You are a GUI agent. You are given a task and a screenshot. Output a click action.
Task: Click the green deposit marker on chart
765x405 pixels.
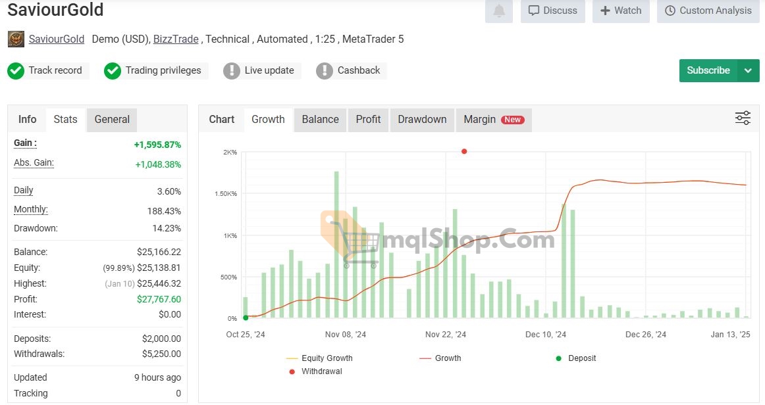click(x=246, y=318)
